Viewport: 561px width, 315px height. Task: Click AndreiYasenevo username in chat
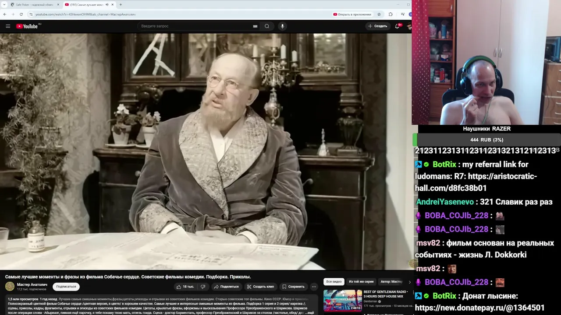pyautogui.click(x=445, y=202)
